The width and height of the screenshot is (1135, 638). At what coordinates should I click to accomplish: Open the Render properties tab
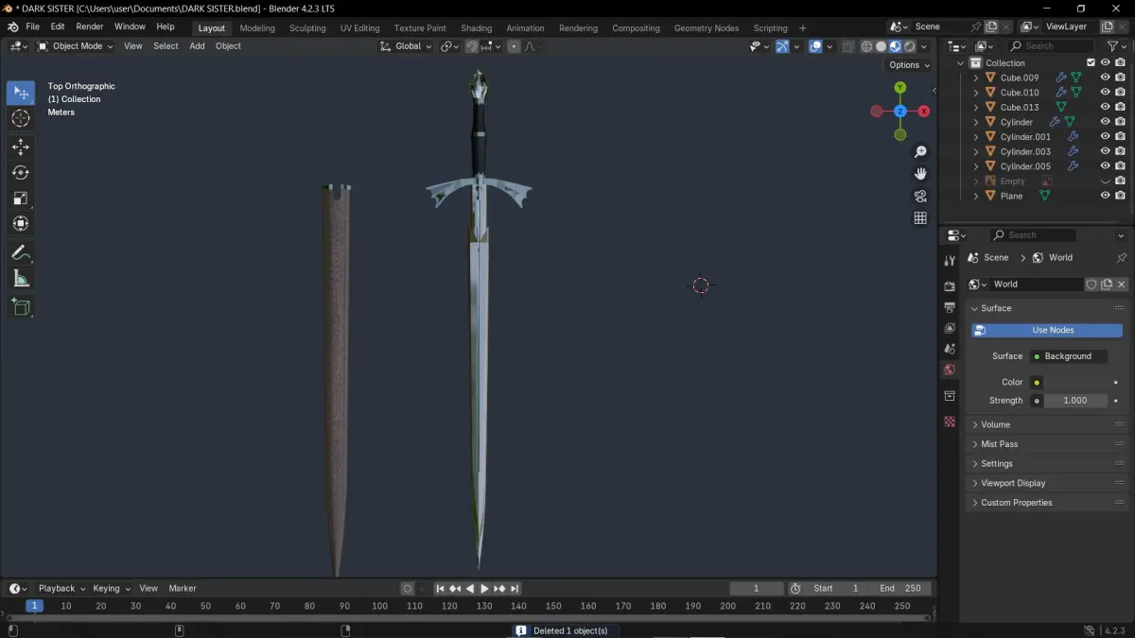coord(950,285)
